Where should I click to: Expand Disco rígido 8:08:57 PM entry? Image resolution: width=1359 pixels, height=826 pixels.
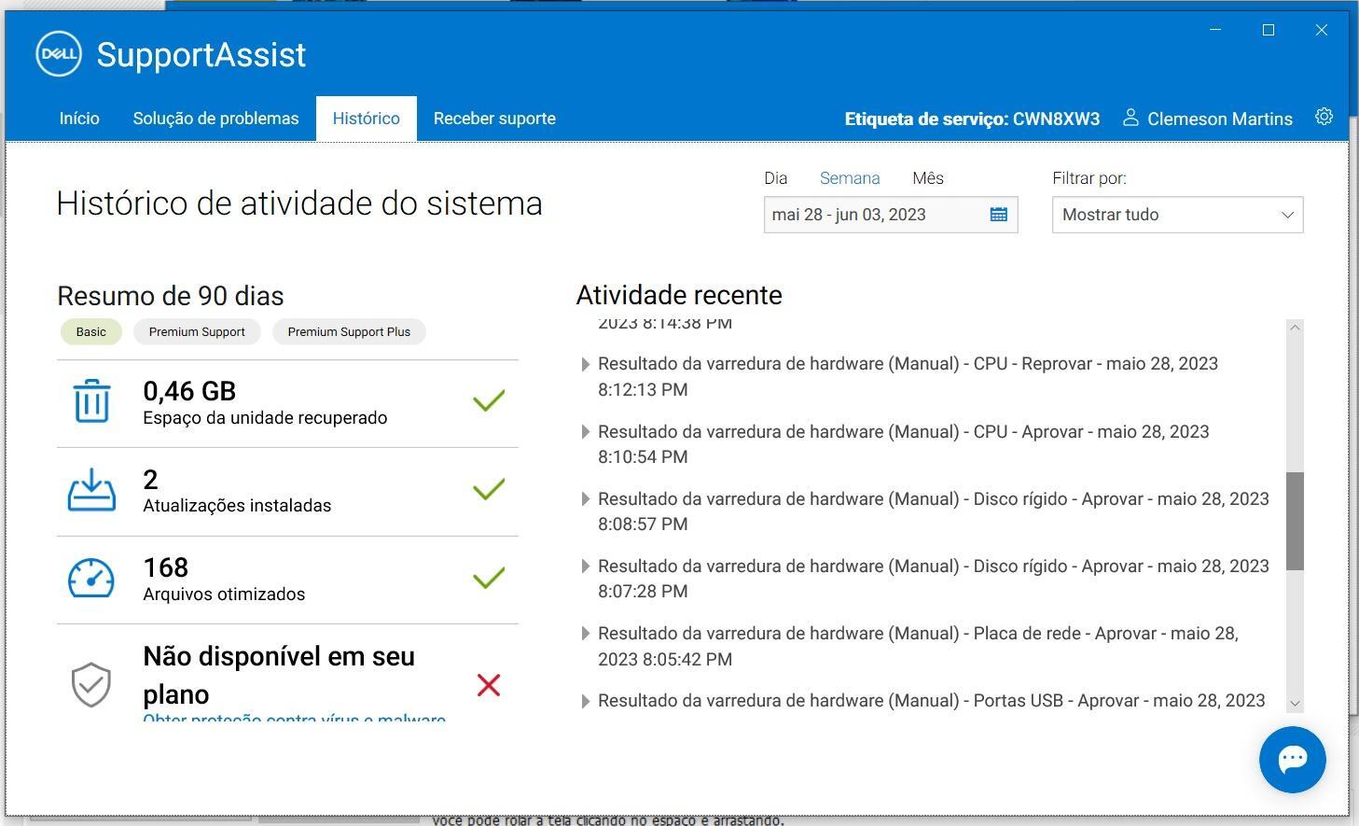[585, 499]
